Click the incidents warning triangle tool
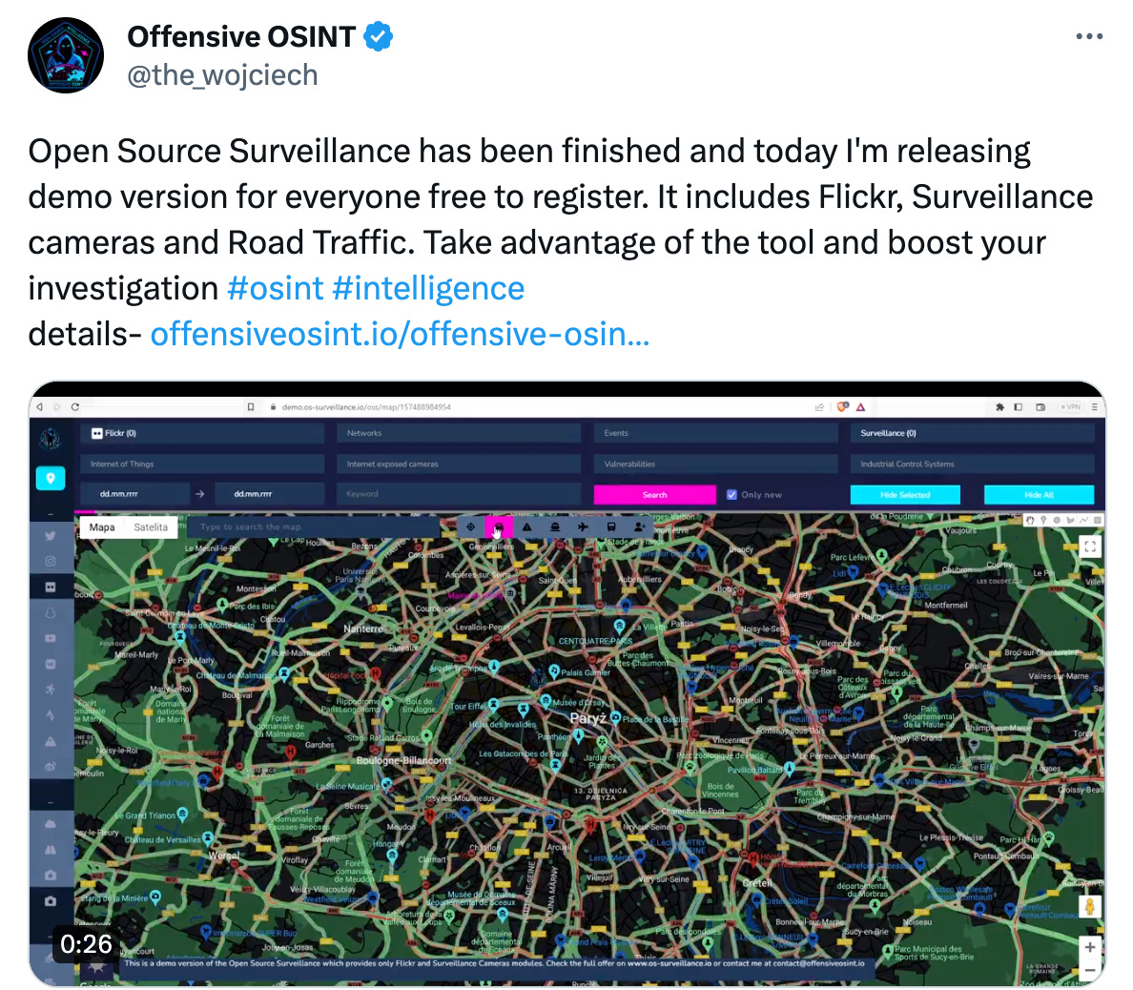The image size is (1133, 990). (526, 526)
